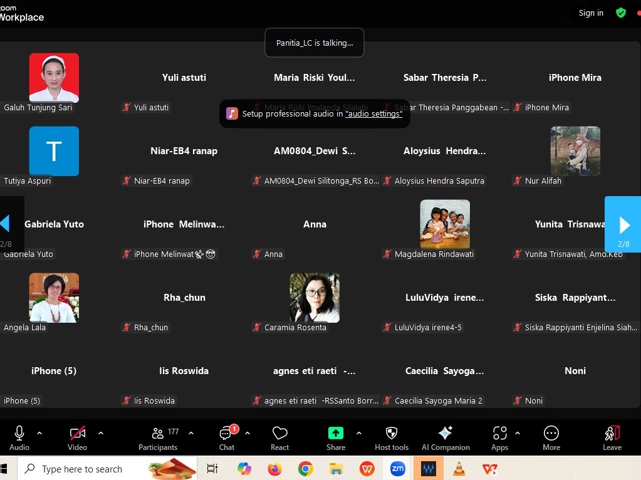Screen dimensions: 641x480
Task: Launch the AI Companion sparkle icon
Action: point(446,434)
